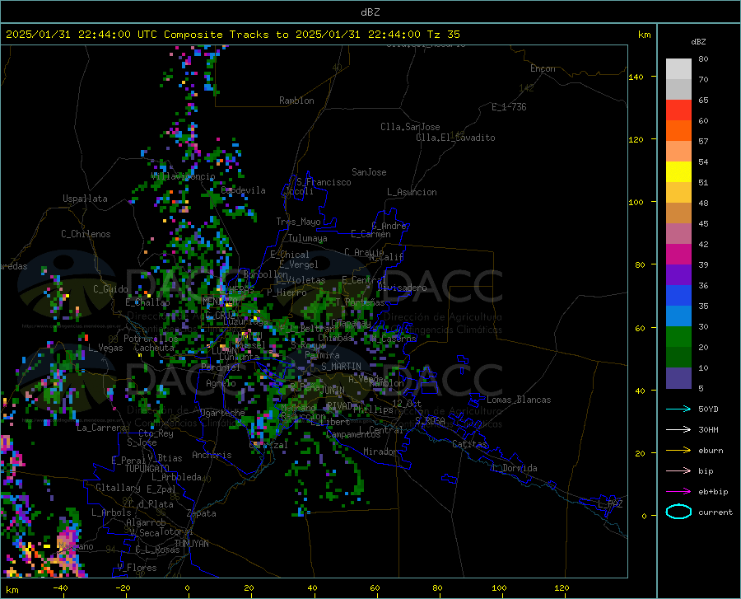This screenshot has width=741, height=599.
Task: Click the 'L_Asuncion' place label
Action: (x=412, y=192)
